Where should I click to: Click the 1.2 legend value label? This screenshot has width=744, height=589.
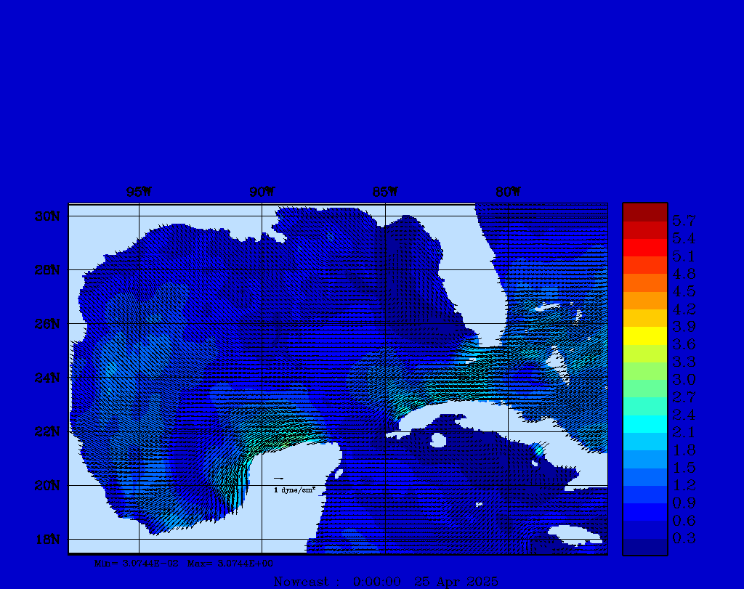tap(684, 485)
